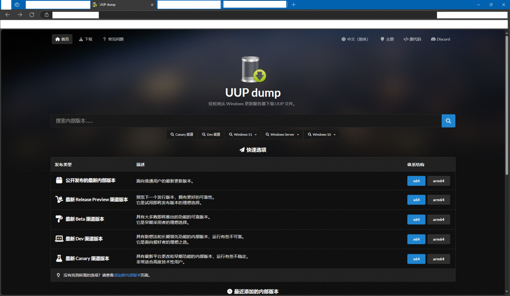Click the box icon of public release row
The width and height of the screenshot is (510, 296).
(x=59, y=181)
